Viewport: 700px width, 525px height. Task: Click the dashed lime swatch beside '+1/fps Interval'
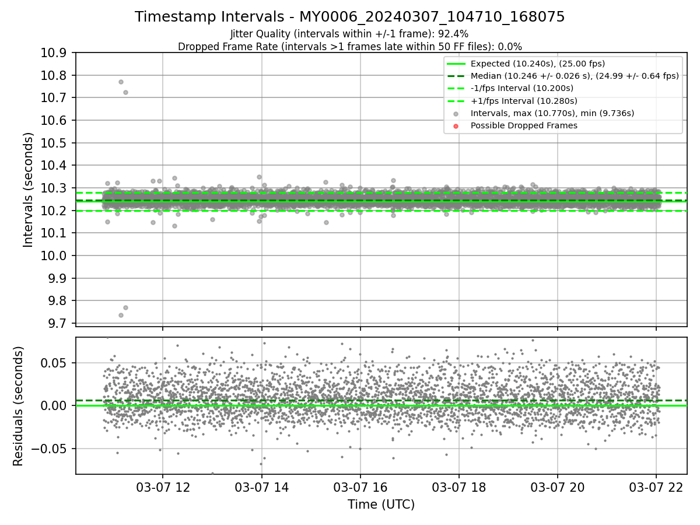click(x=456, y=100)
